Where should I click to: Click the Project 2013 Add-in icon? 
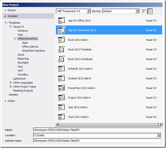[61, 98]
